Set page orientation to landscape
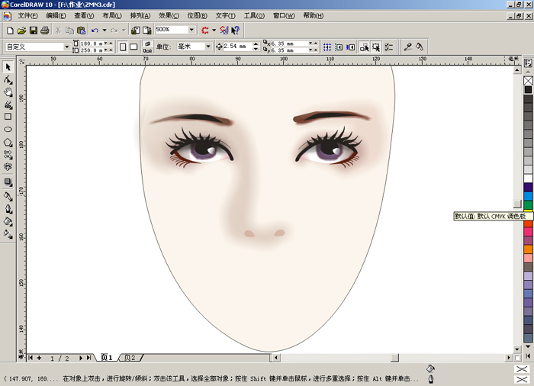534x386 pixels. point(133,47)
